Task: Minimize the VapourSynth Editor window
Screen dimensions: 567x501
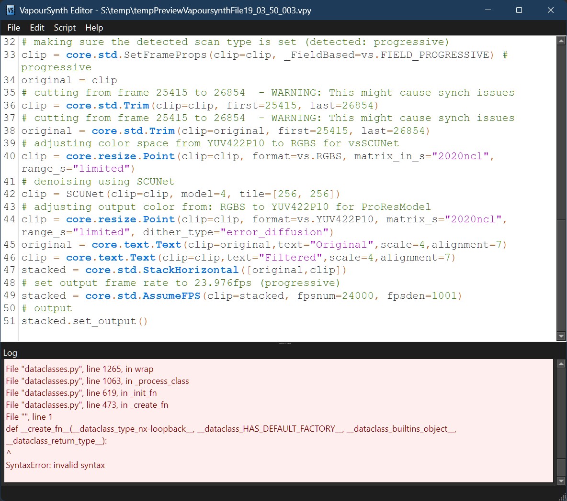Action: [x=488, y=10]
